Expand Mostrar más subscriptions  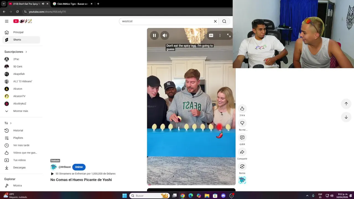tap(21, 111)
